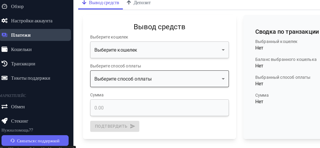Click the exchange arrows icon
Viewport: 320px width, 148px height.
(x=4, y=107)
